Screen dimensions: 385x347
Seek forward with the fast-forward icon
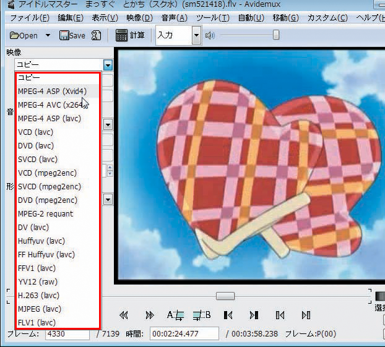(150, 315)
